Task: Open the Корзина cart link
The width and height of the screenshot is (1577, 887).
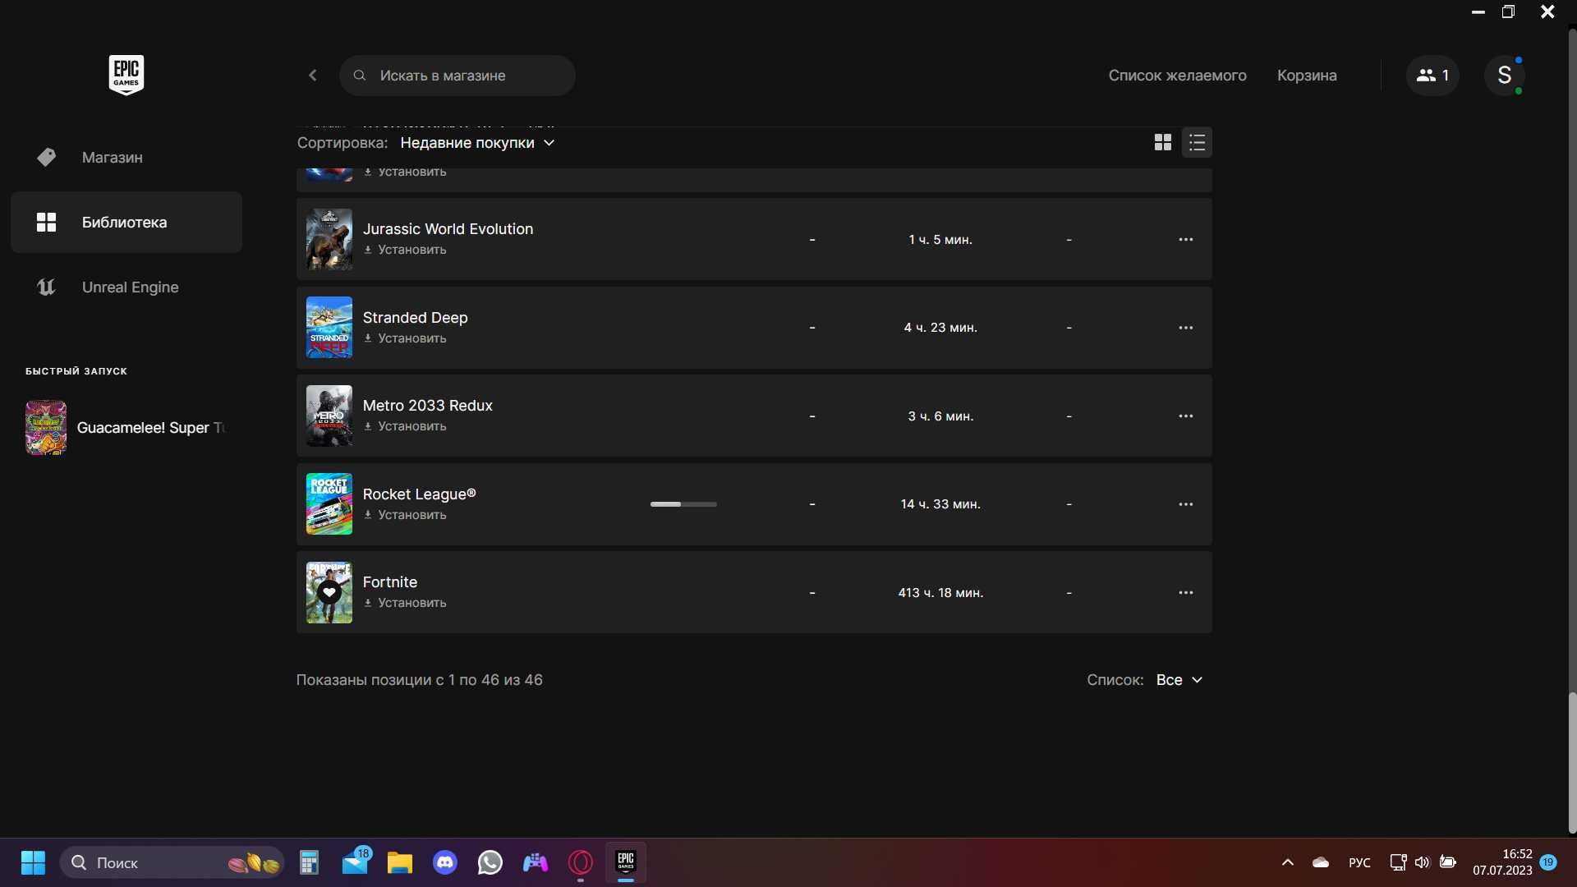Action: point(1307,76)
